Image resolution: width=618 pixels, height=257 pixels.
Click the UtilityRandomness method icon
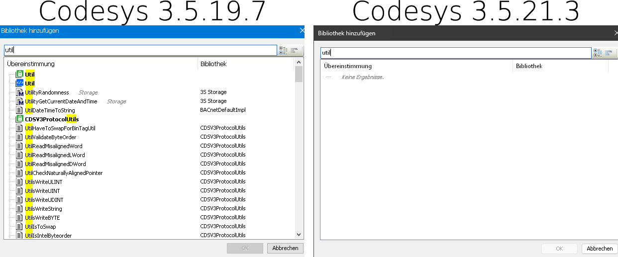(x=20, y=92)
